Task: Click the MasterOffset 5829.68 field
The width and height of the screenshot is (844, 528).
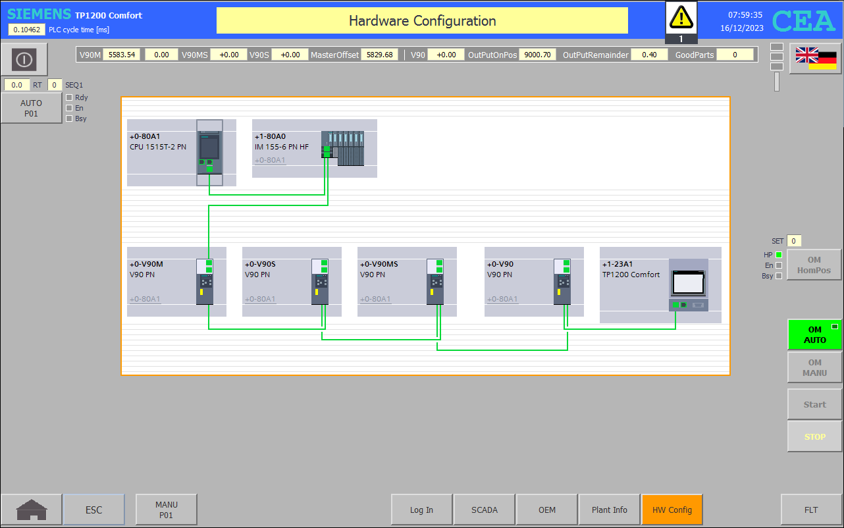Action: coord(379,55)
